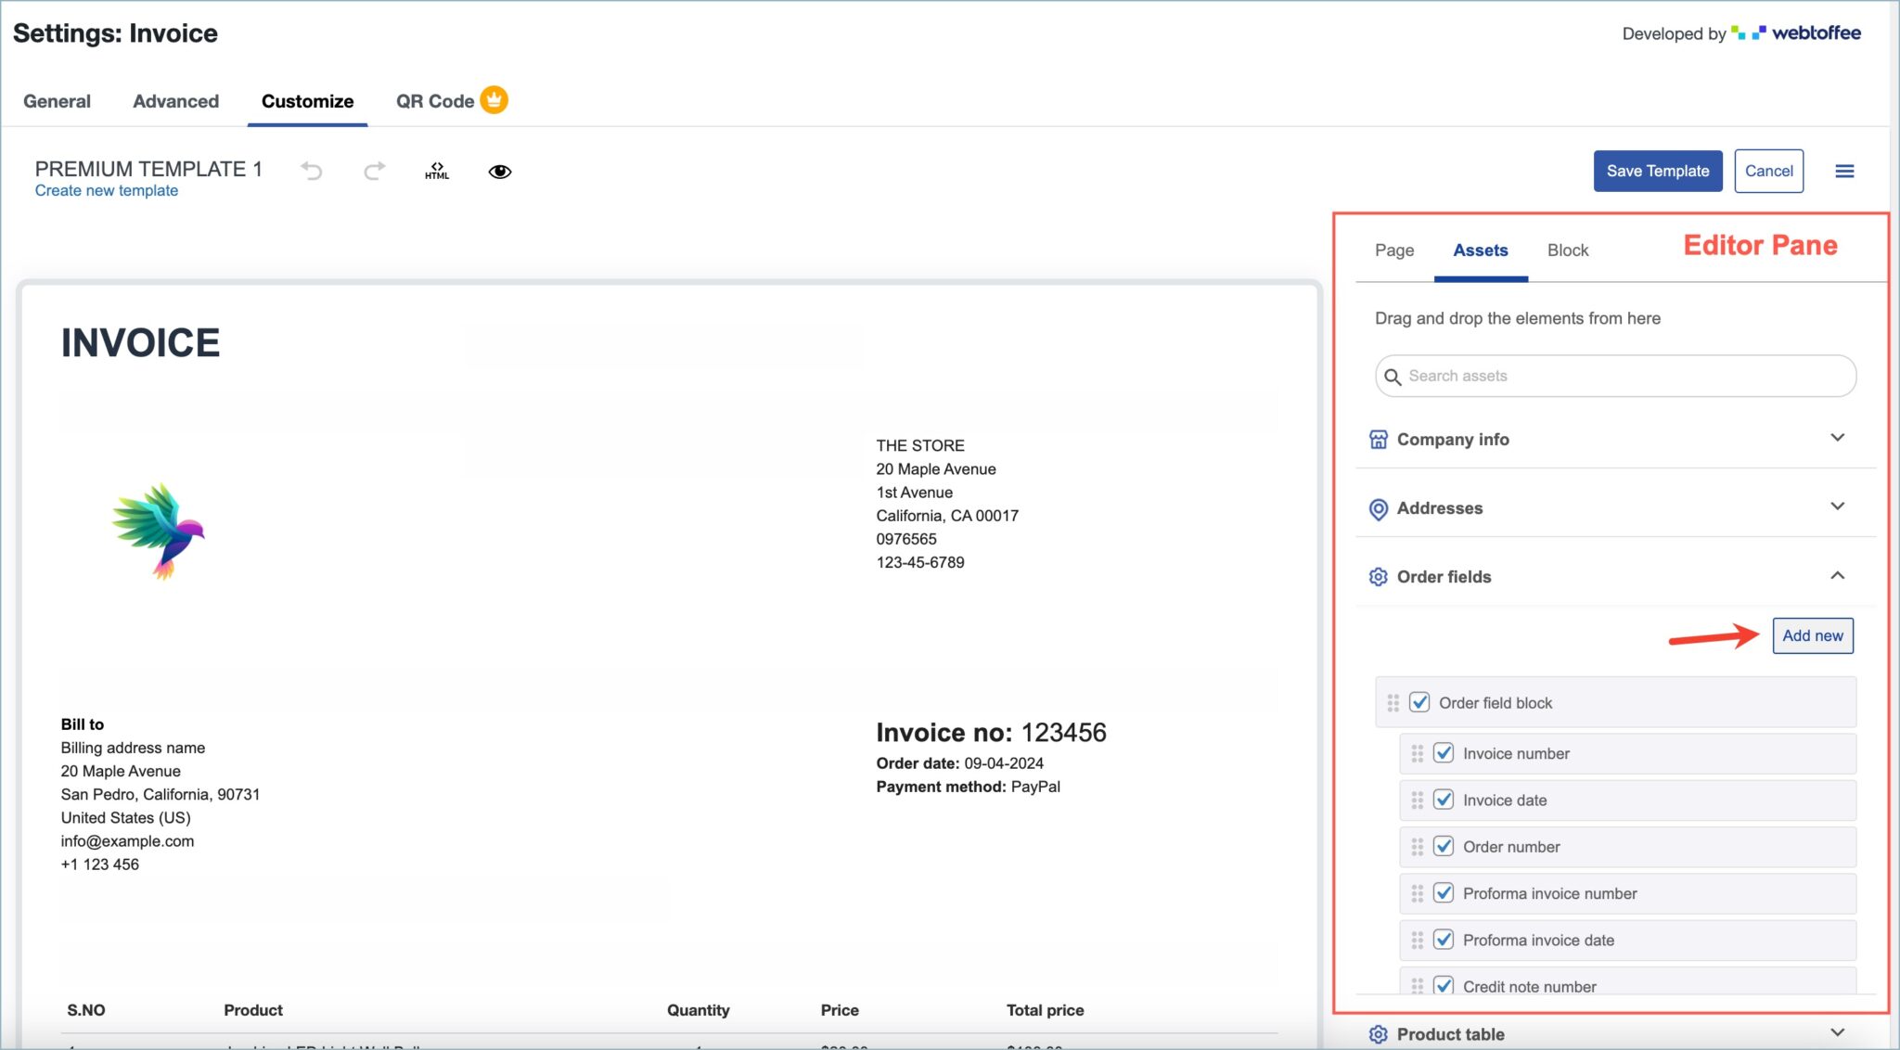Click the Cancel button
Screen dimensions: 1900x1050
(1769, 171)
